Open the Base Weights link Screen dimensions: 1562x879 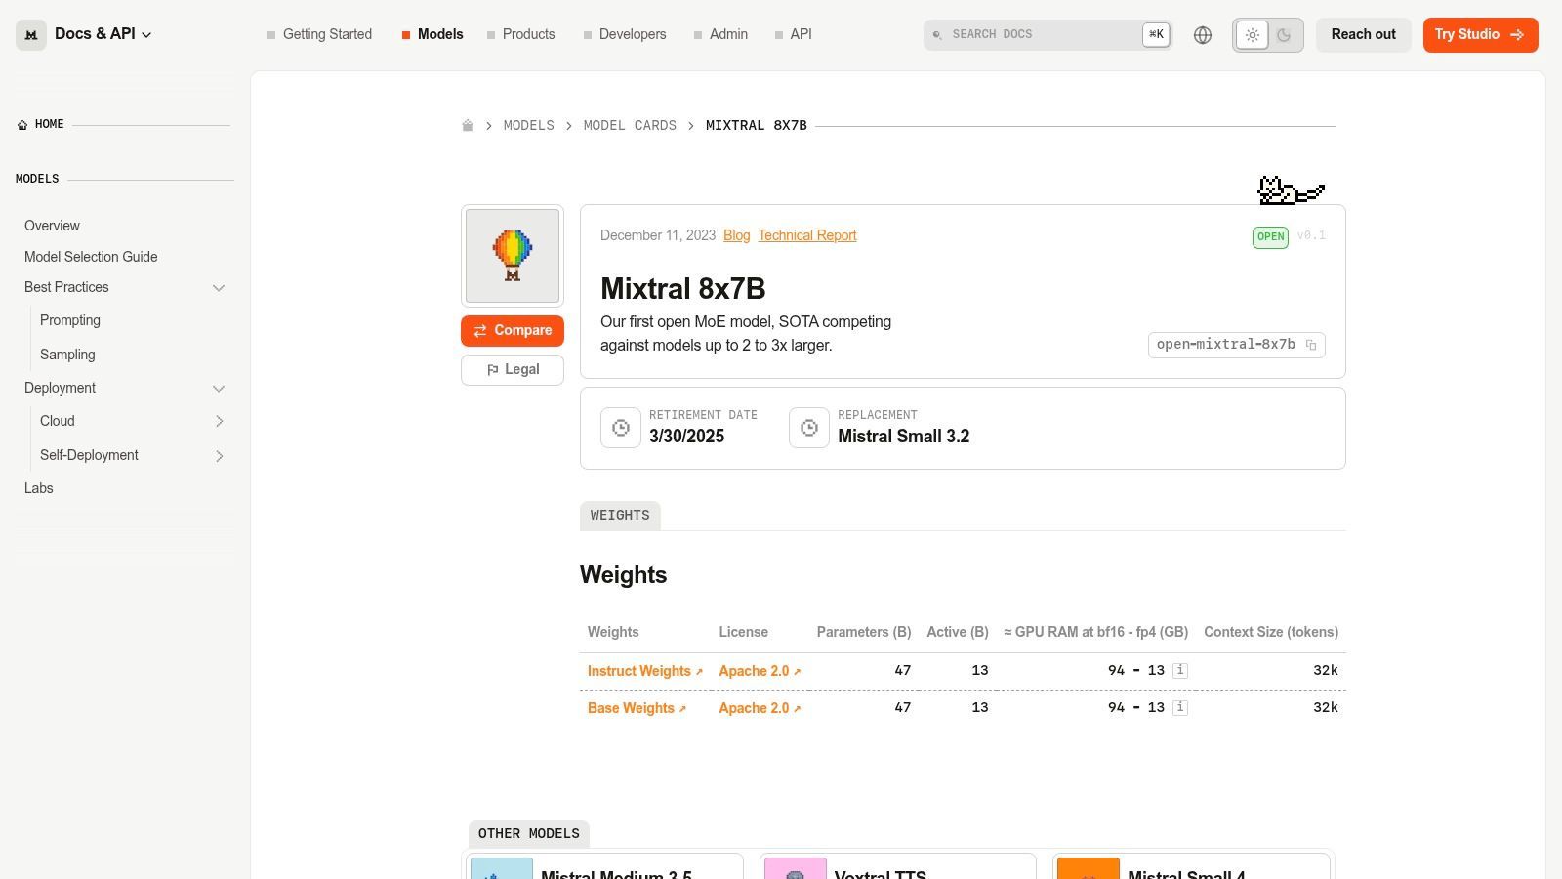[x=637, y=708]
